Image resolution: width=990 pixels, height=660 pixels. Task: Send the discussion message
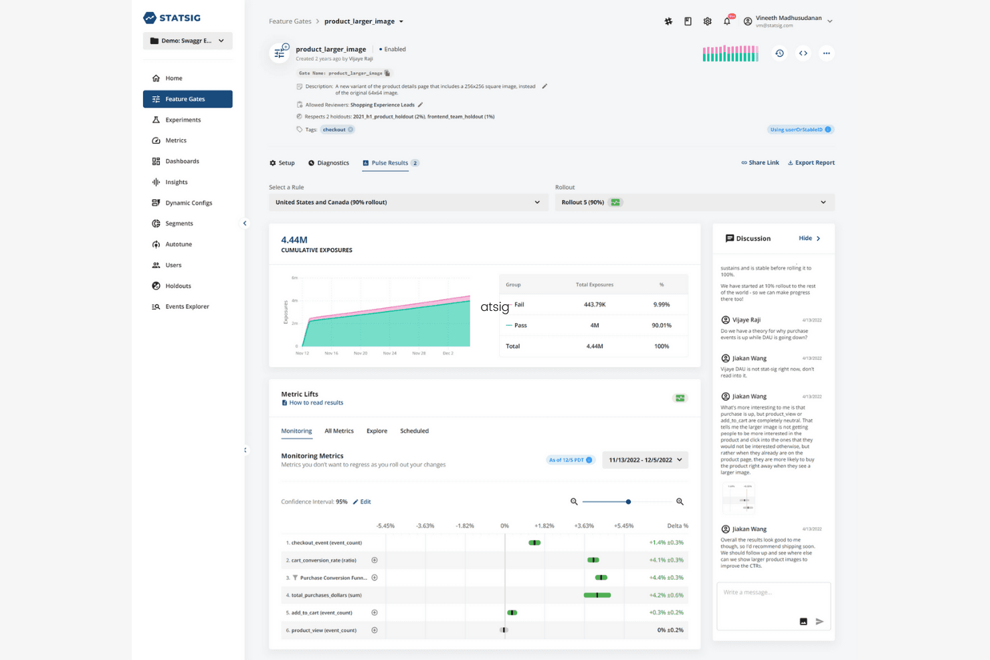pos(819,622)
